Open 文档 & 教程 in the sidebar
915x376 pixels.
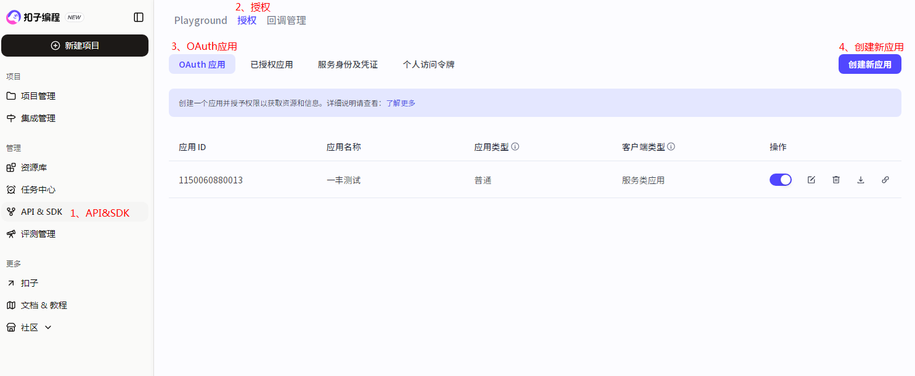(44, 305)
